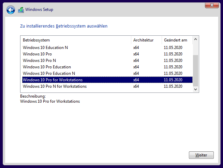Click the Architektur column header
223x168 pixels.
click(x=146, y=40)
